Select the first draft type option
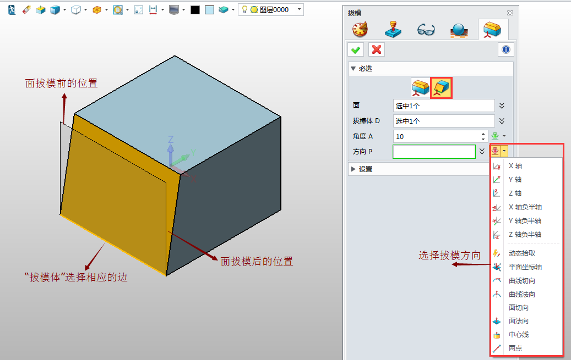This screenshot has height=360, width=571. [x=420, y=87]
